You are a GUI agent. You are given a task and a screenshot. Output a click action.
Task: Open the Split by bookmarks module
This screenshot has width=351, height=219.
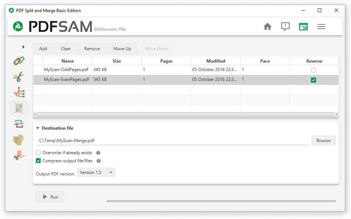pyautogui.click(x=19, y=92)
